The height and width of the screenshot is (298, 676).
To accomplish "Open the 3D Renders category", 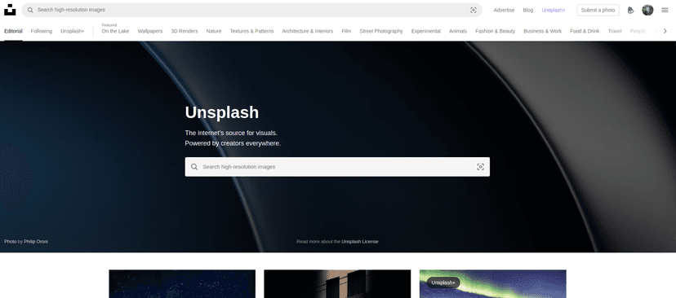I will tap(184, 31).
